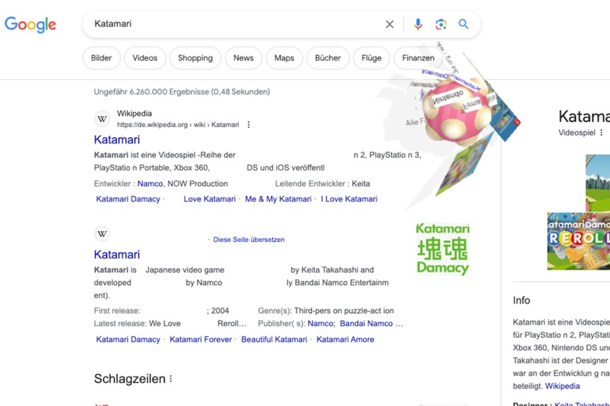This screenshot has height=406, width=610.
Task: Open the Katamari Damacy sitelink under first result
Action: pyautogui.click(x=128, y=199)
